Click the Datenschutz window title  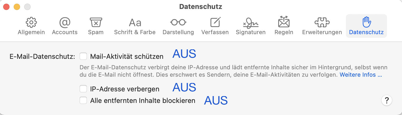[201, 7]
